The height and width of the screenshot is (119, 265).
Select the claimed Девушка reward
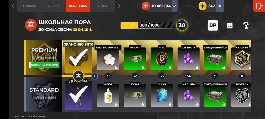(78, 95)
